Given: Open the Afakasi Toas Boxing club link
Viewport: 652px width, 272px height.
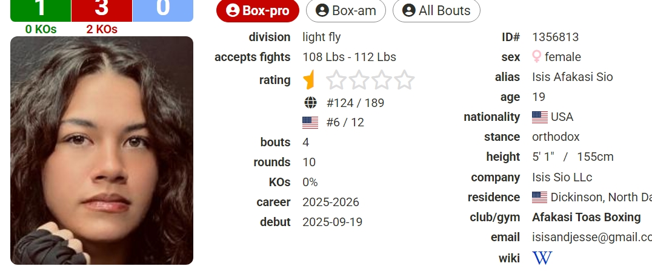Looking at the screenshot, I should pyautogui.click(x=586, y=218).
